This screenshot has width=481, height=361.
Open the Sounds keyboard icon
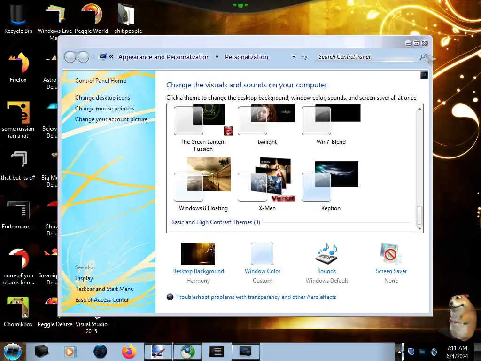tap(326, 253)
